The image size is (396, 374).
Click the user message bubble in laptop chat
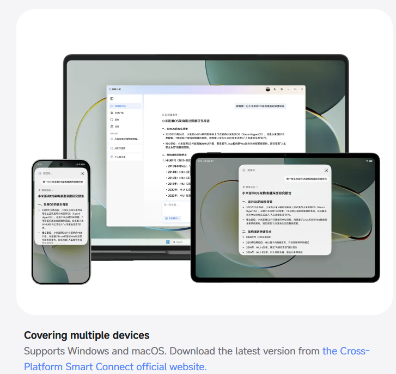point(260,106)
